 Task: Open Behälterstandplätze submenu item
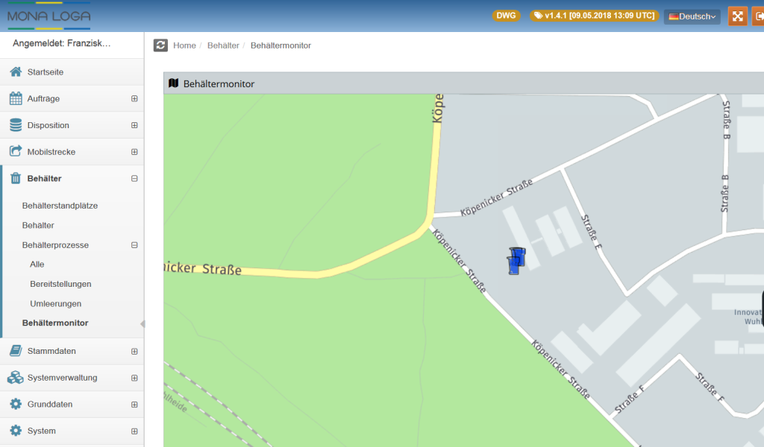pyautogui.click(x=60, y=206)
